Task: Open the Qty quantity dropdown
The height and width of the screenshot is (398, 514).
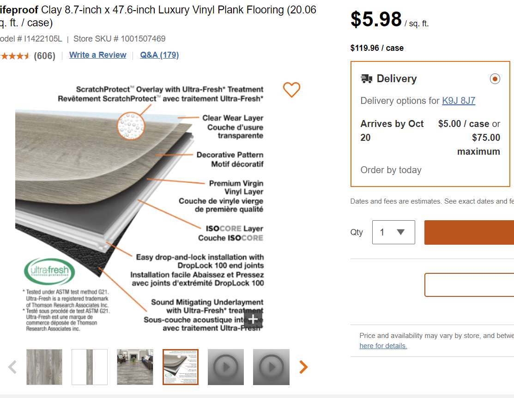Action: [x=393, y=232]
